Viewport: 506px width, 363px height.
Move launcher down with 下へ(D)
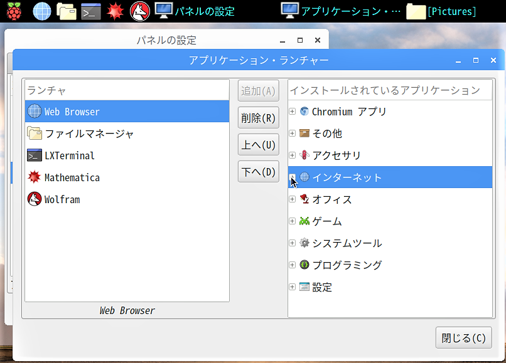click(258, 172)
